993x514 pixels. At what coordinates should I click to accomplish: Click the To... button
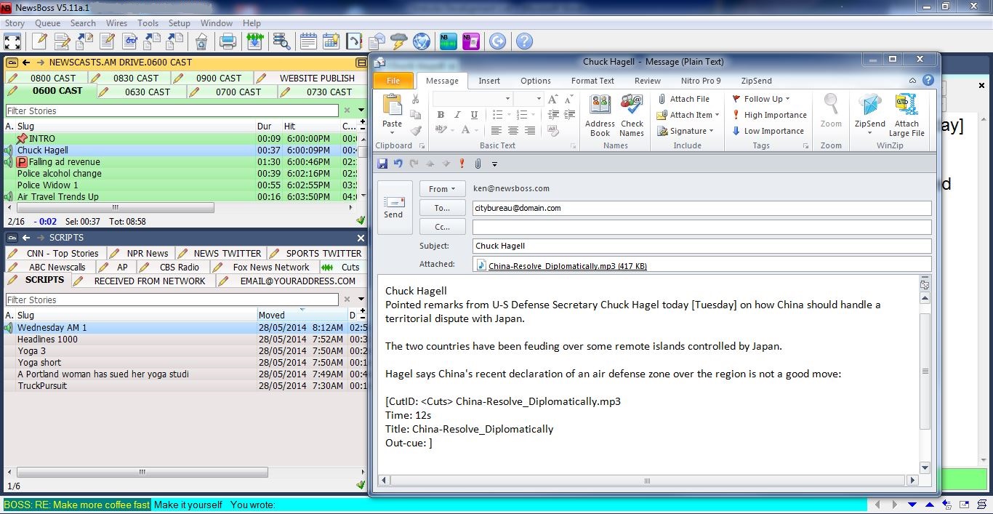(442, 208)
